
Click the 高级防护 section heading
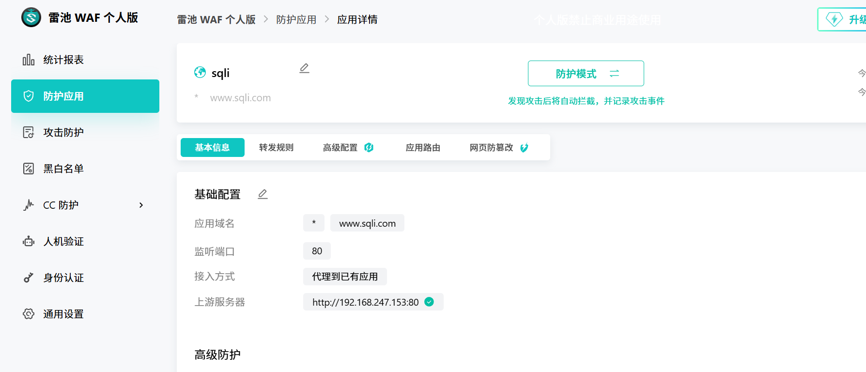click(217, 355)
